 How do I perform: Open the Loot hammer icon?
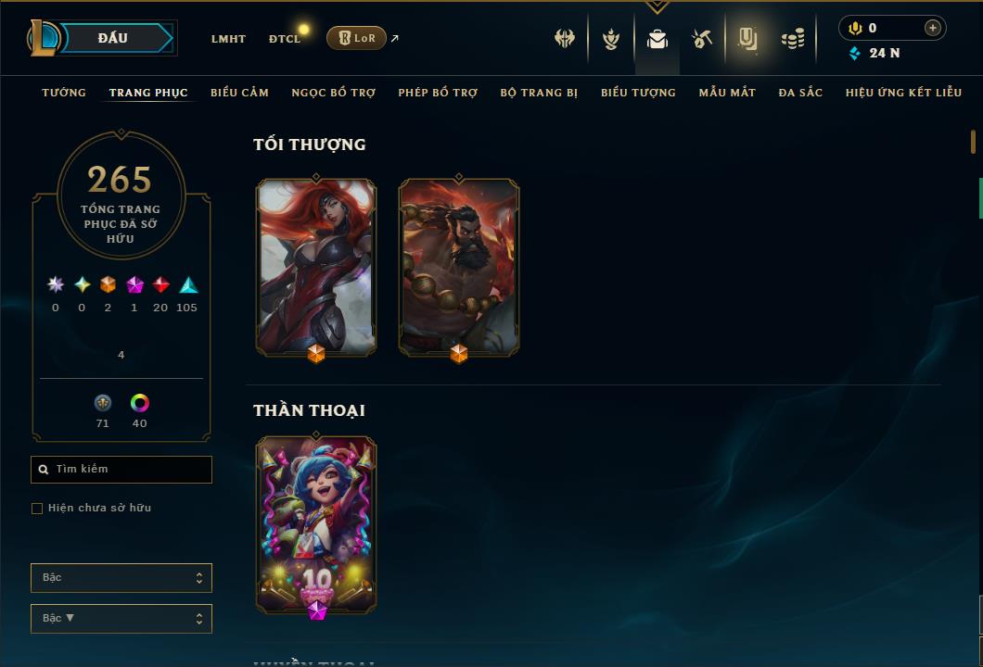click(702, 39)
